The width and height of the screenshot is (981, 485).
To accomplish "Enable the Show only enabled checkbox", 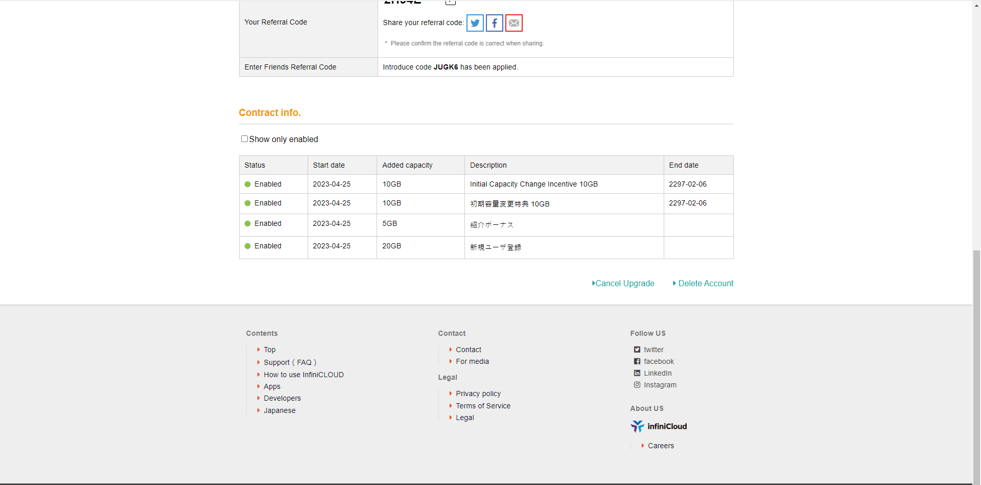I will (244, 138).
